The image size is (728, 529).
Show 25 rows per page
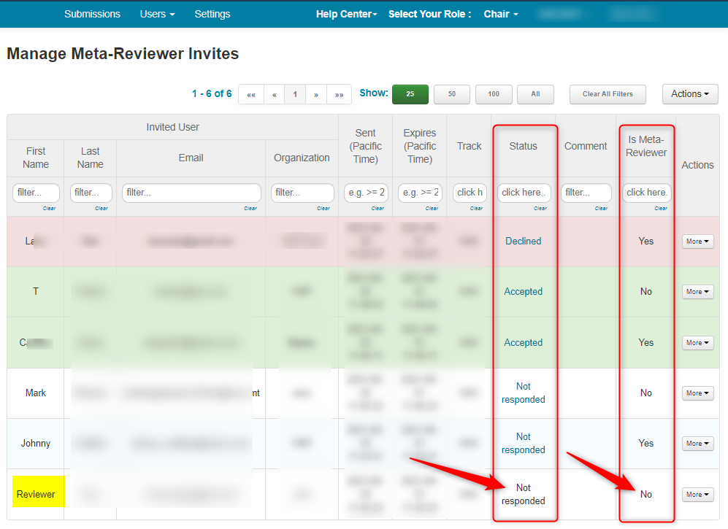410,94
